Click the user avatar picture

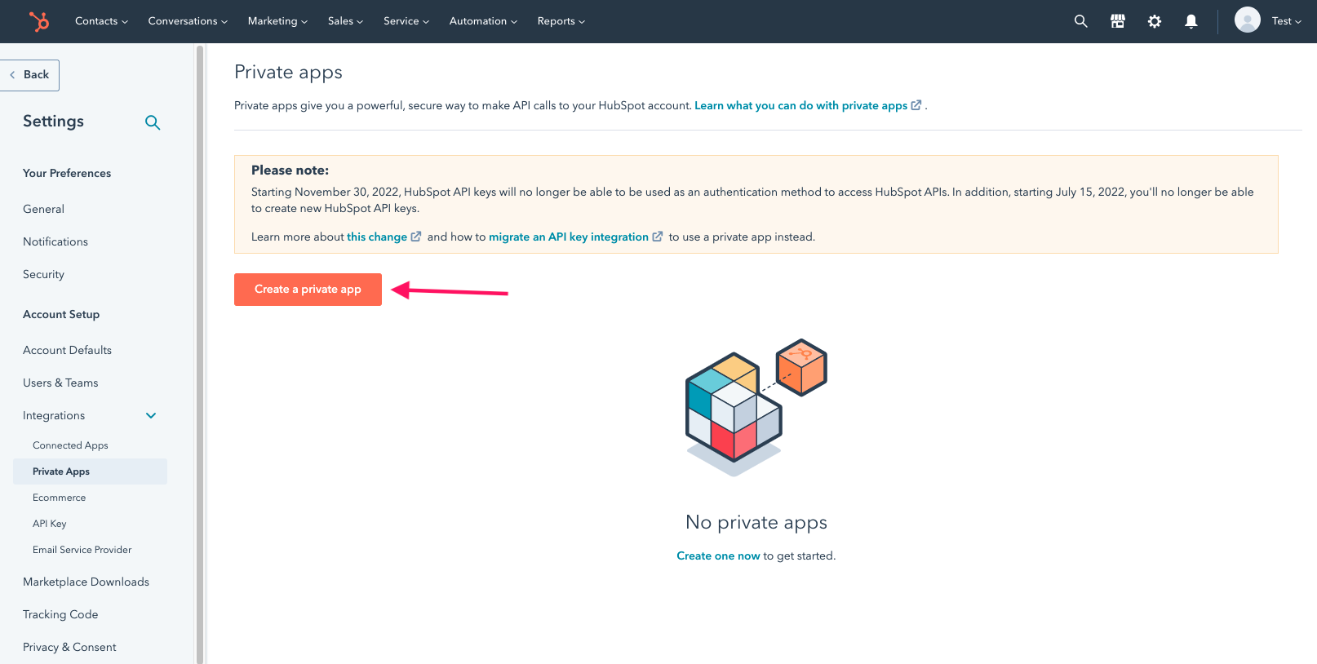click(1248, 20)
